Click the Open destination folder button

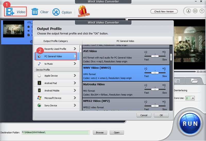tap(117, 132)
